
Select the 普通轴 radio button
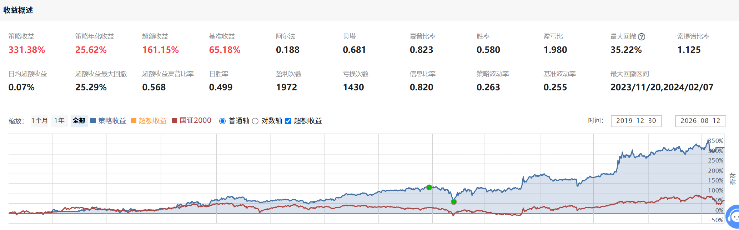tap(222, 121)
